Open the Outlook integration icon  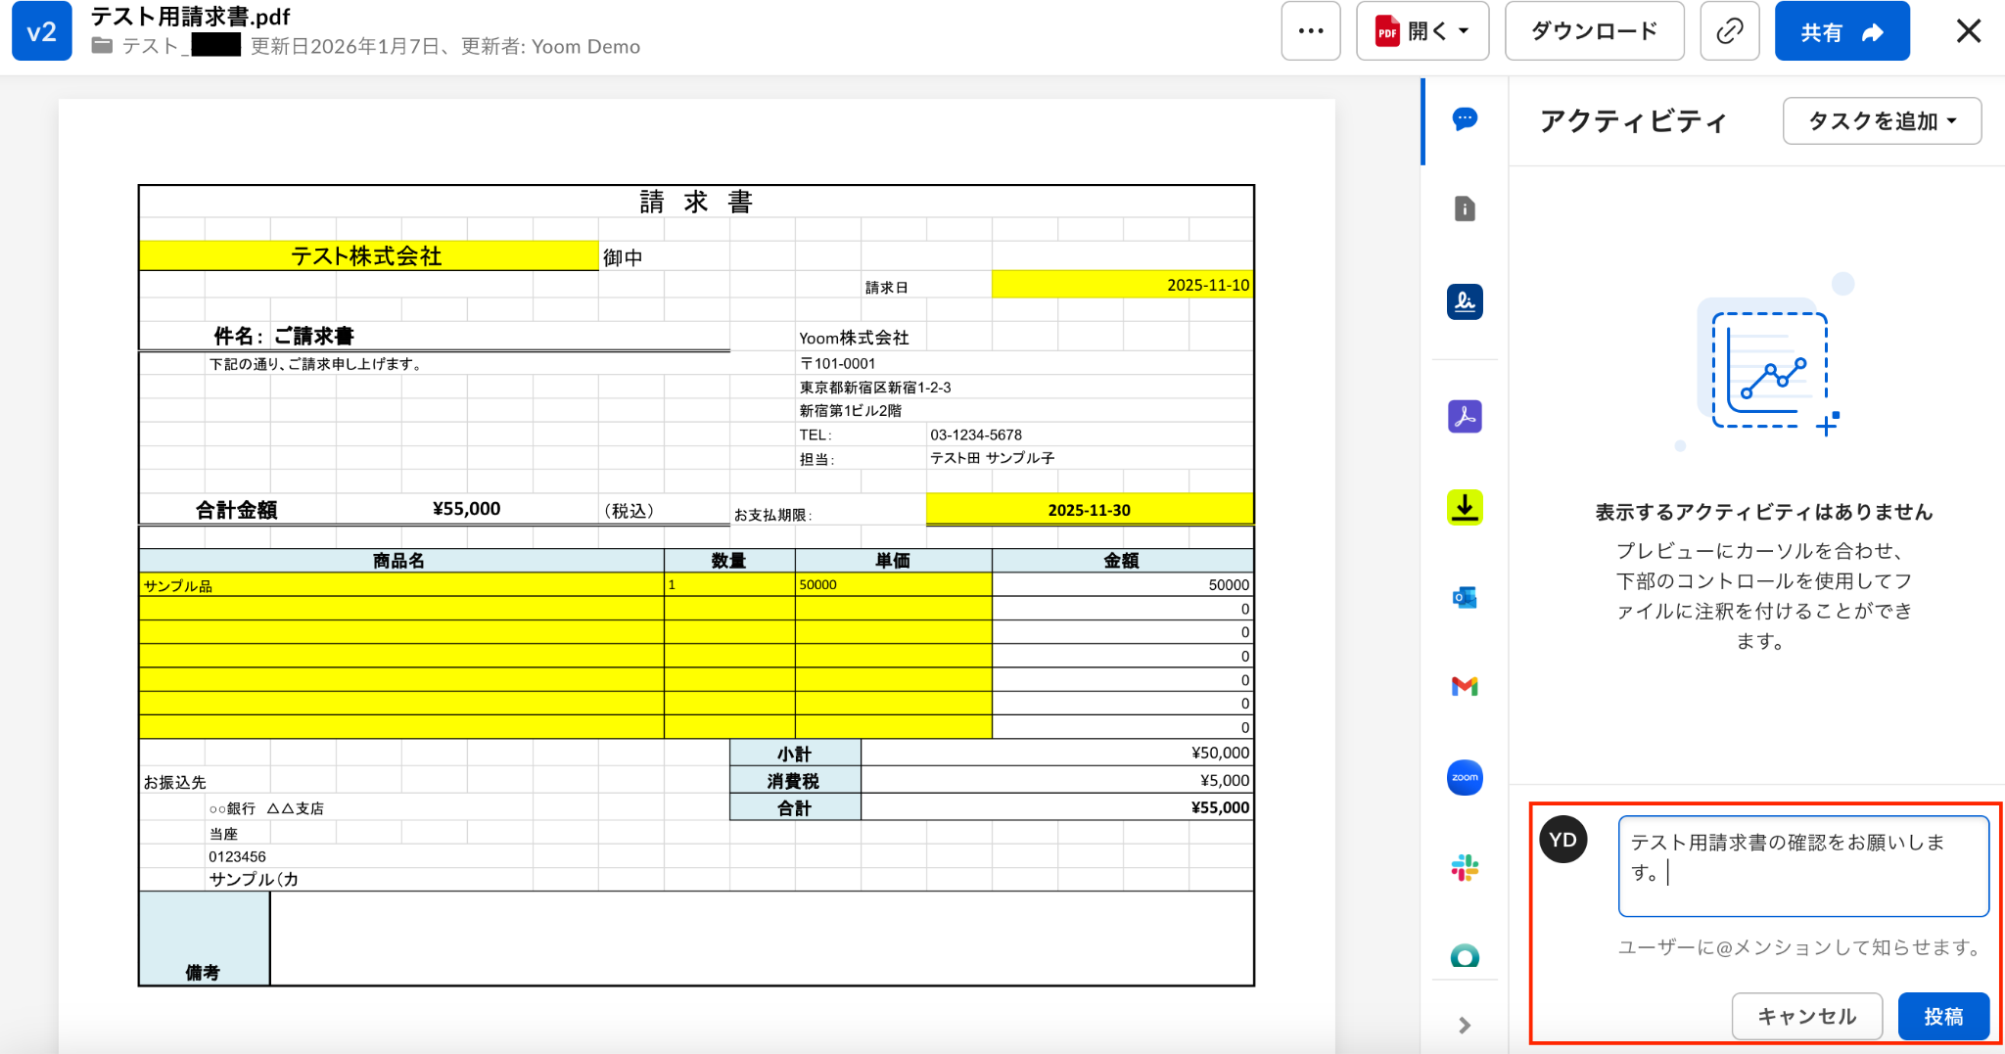[1465, 597]
